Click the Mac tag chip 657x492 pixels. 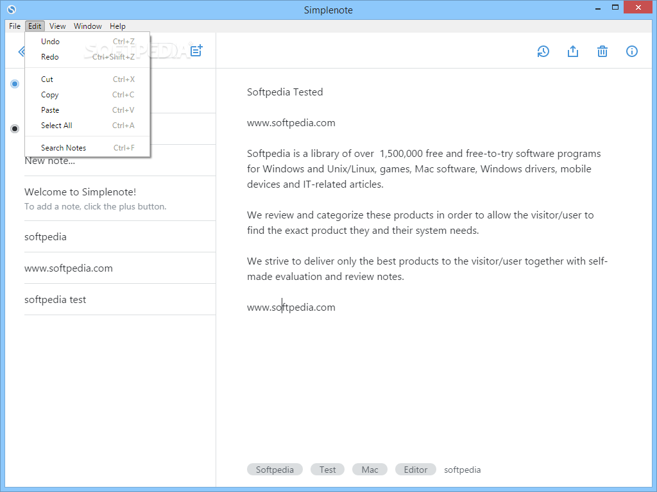pyautogui.click(x=370, y=470)
